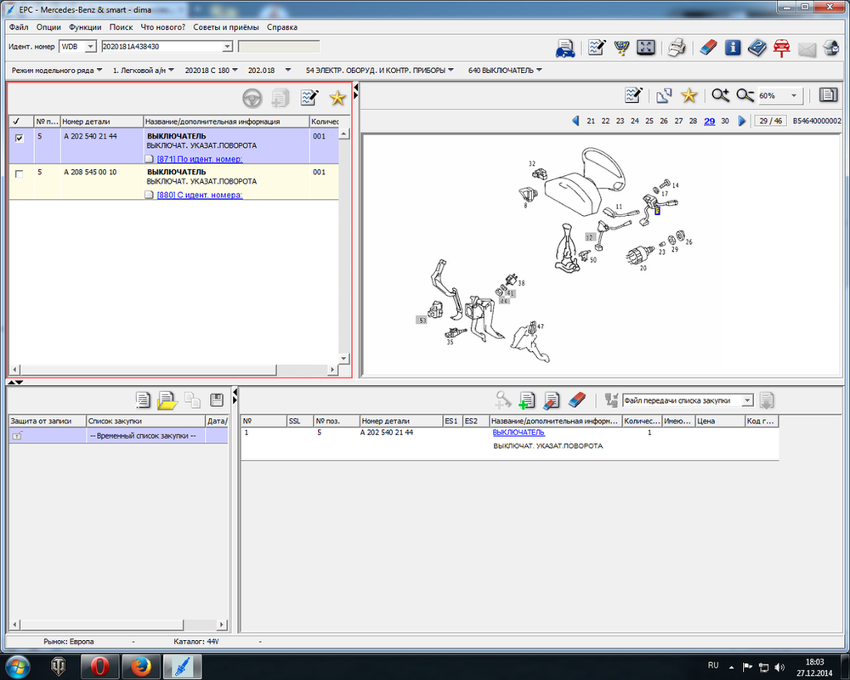Click the parts list scroll-down arrow

pyautogui.click(x=343, y=359)
